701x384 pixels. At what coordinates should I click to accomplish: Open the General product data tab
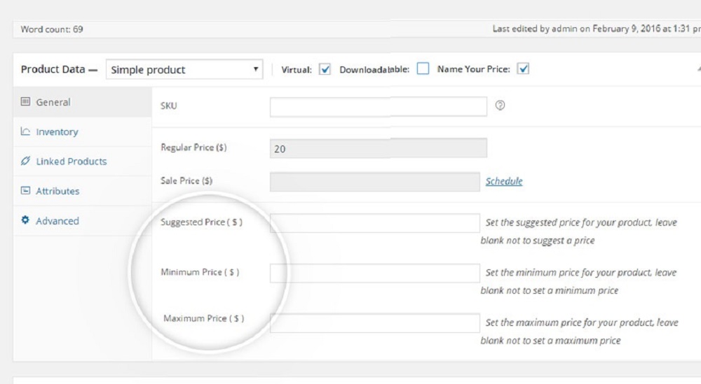(83, 102)
